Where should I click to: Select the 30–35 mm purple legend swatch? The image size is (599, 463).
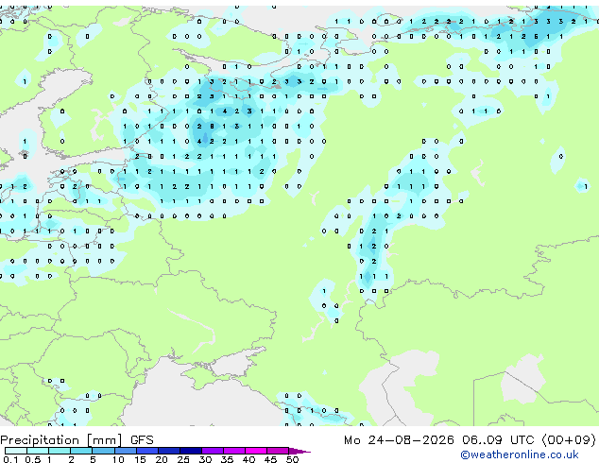(212, 451)
